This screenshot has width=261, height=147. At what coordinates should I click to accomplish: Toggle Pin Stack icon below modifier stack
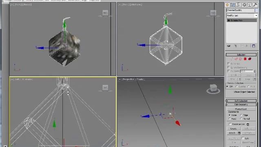click(229, 46)
